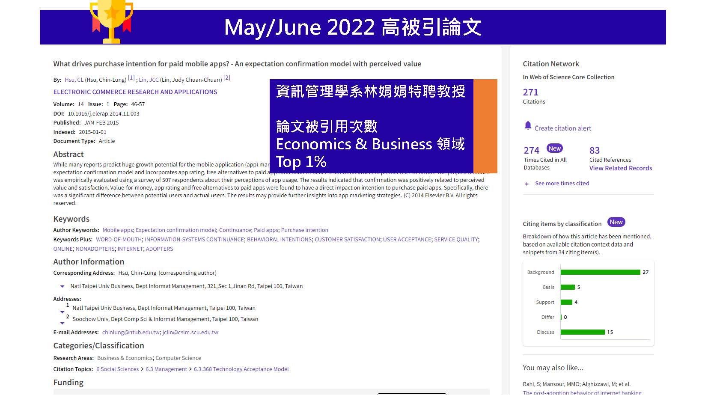Click the gold trophy icon
Screen dimensions: 702x395
(x=111, y=21)
